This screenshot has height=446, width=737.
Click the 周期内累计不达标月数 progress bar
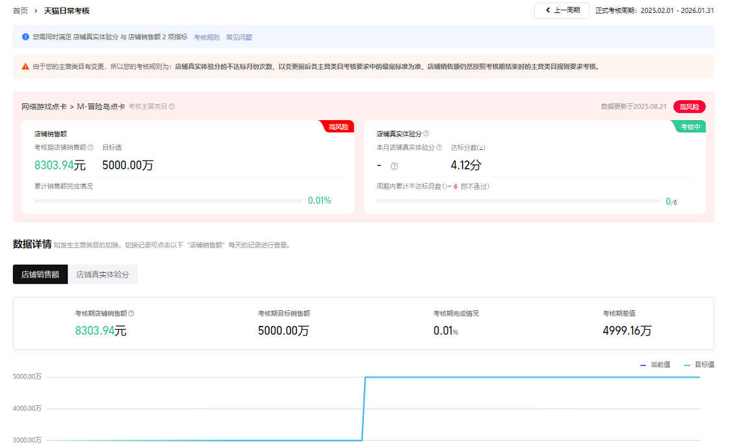518,201
